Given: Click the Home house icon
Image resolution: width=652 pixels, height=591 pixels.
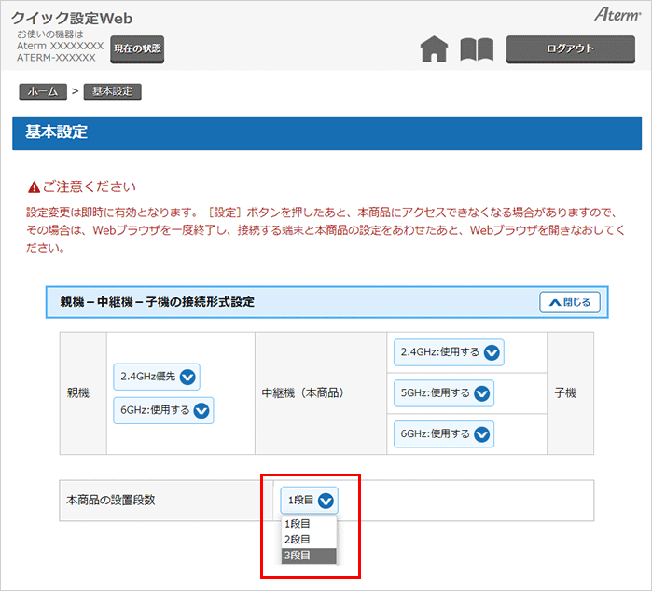Looking at the screenshot, I should pyautogui.click(x=434, y=49).
